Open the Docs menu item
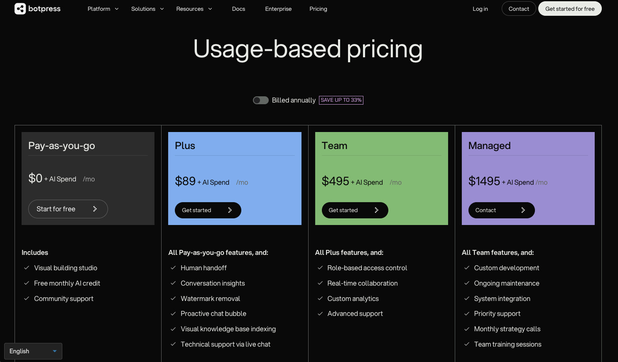The image size is (618, 362). pyautogui.click(x=238, y=9)
